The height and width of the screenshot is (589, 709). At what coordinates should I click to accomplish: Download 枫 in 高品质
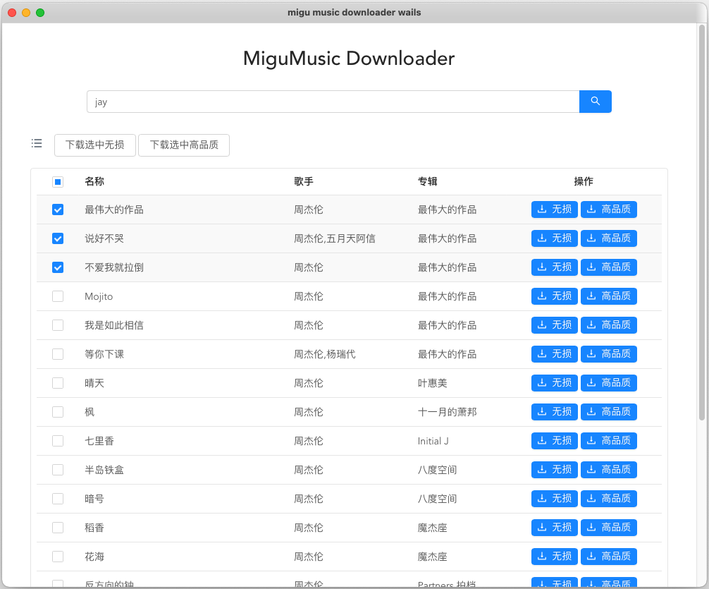click(x=609, y=412)
